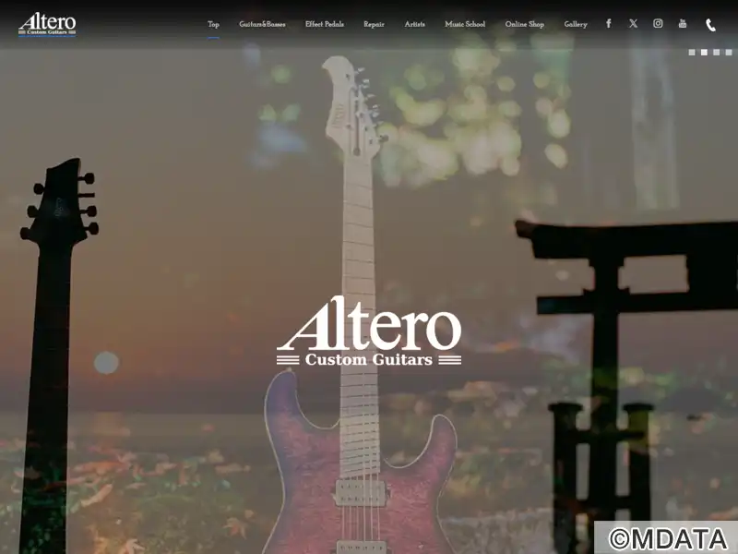This screenshot has height=554, width=738.
Task: Click the large center Altero Custom Guitars logo
Action: tap(369, 331)
